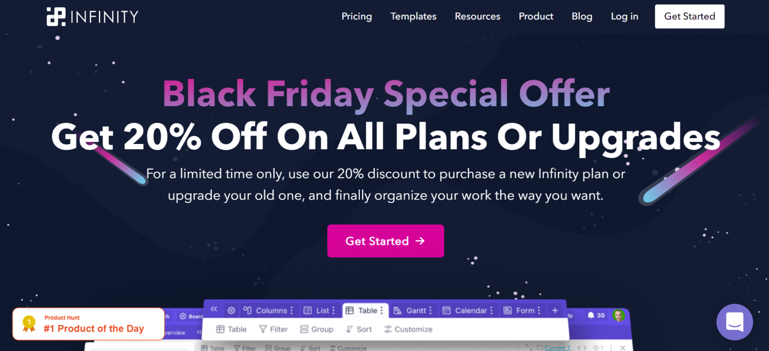
Task: Click the Log in link
Action: (624, 16)
